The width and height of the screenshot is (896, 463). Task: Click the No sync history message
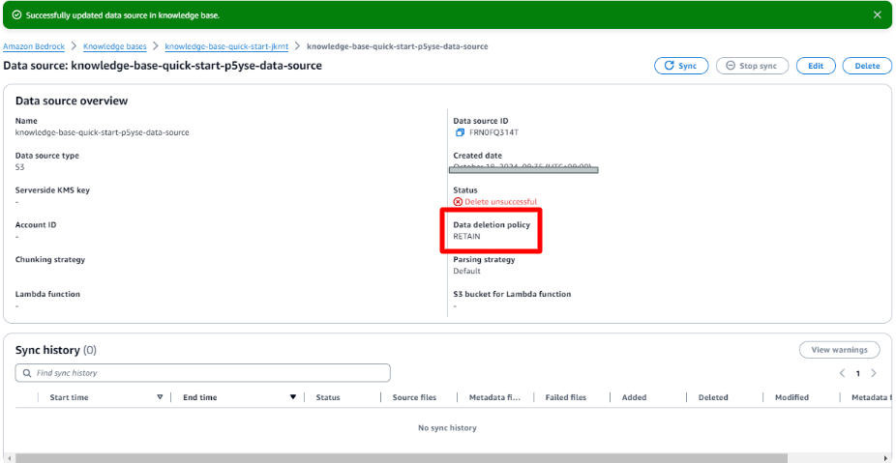pos(447,427)
